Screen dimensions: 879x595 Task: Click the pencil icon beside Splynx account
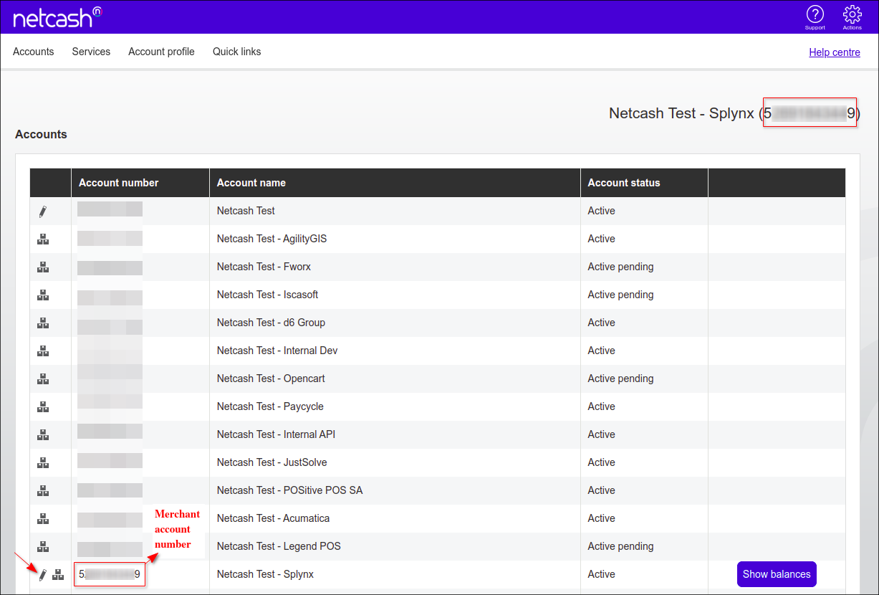tap(43, 574)
